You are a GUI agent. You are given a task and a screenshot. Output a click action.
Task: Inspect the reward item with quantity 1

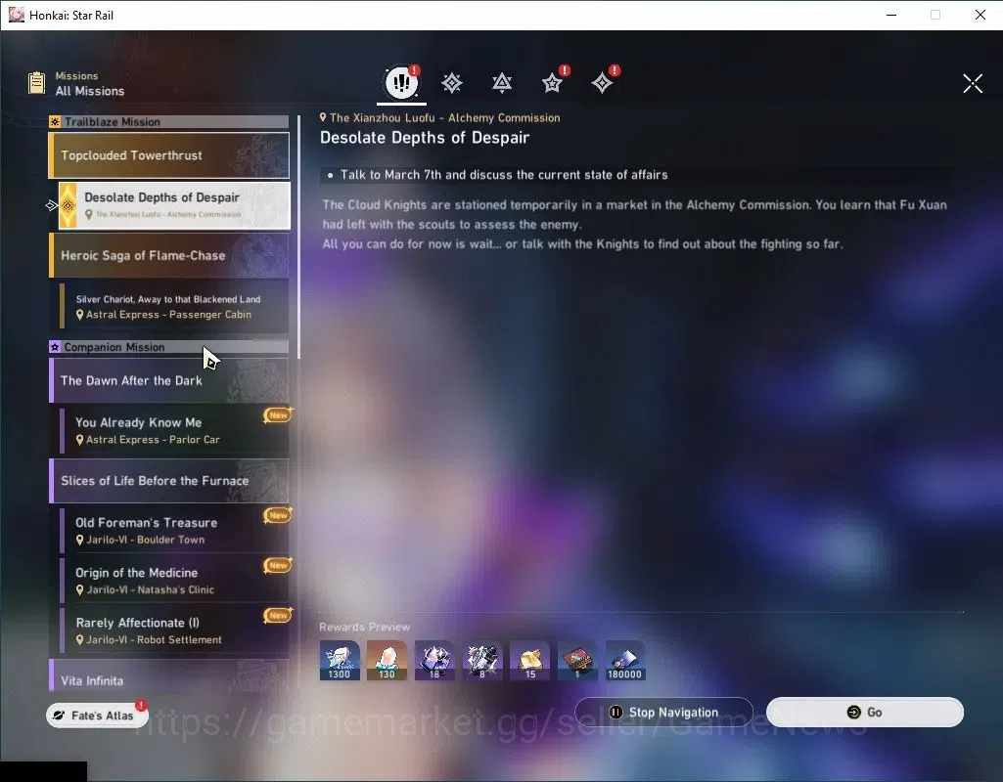577,661
